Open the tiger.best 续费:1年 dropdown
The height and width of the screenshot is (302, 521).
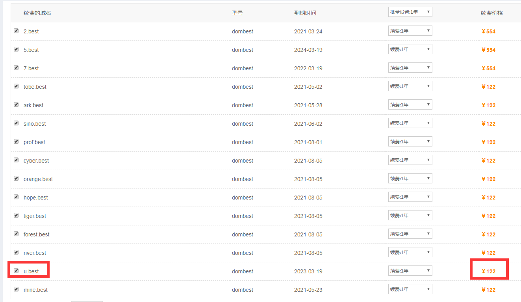[x=410, y=216]
